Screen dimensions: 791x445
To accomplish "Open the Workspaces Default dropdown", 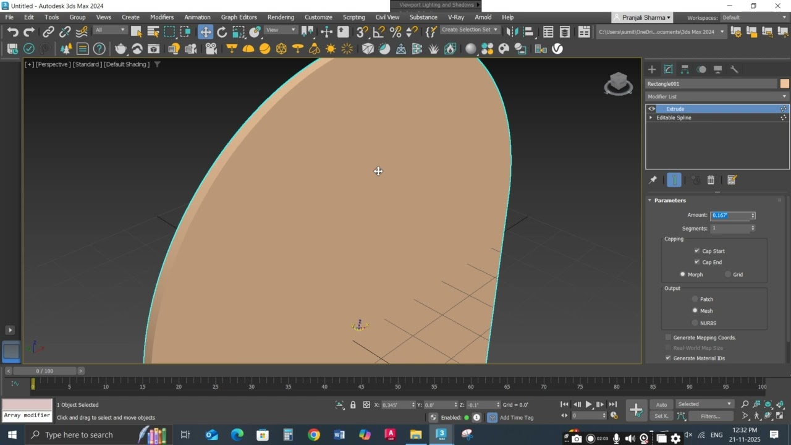I will click(755, 17).
